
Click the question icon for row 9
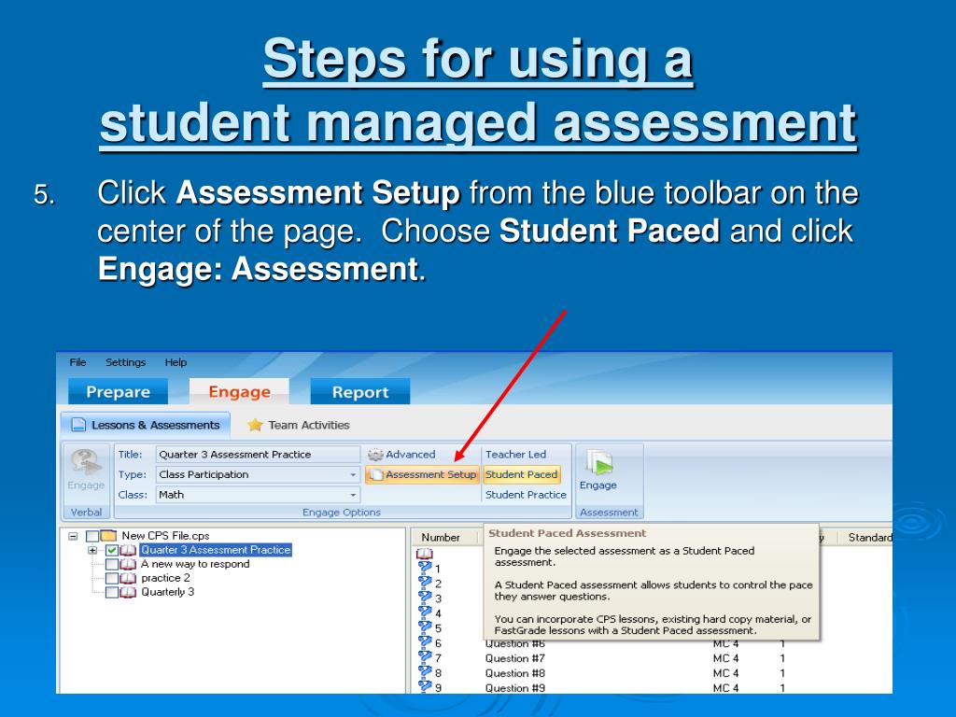[x=425, y=686]
